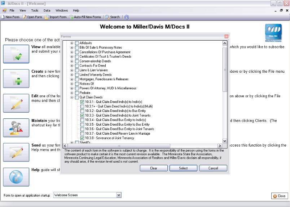Click the Clear button
The image size is (290, 207).
pyautogui.click(x=154, y=168)
